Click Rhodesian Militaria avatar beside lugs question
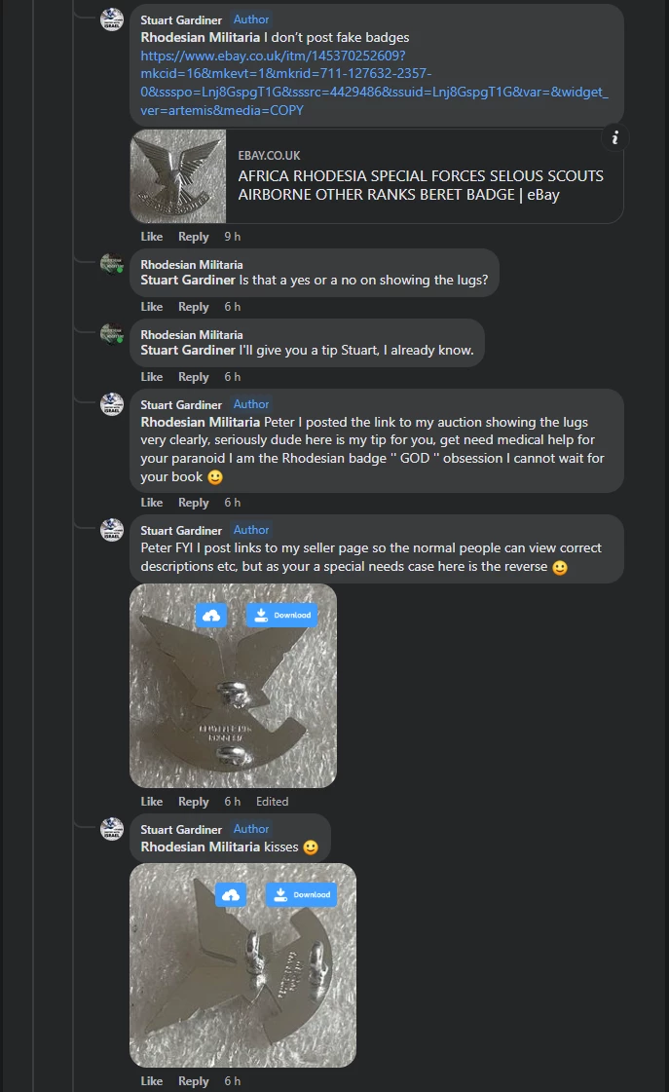669x1092 pixels. click(x=112, y=265)
